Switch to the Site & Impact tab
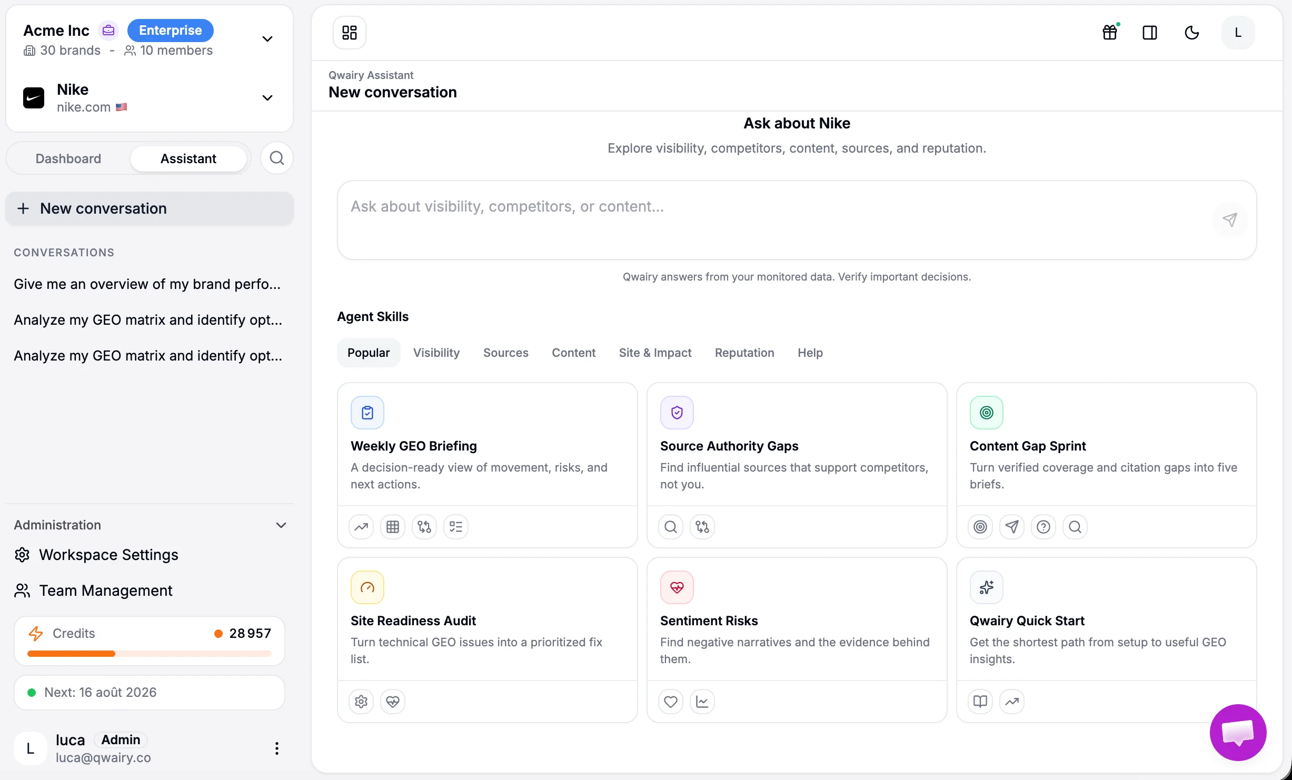This screenshot has height=780, width=1292. pos(655,353)
